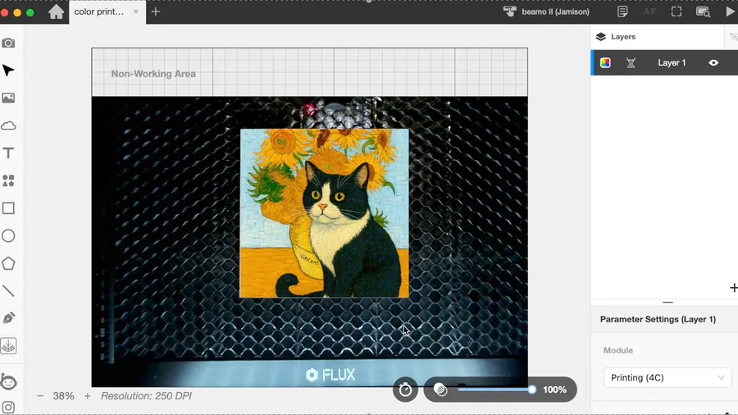Zoom out with the minus button
Image resolution: width=738 pixels, height=415 pixels.
[40, 396]
